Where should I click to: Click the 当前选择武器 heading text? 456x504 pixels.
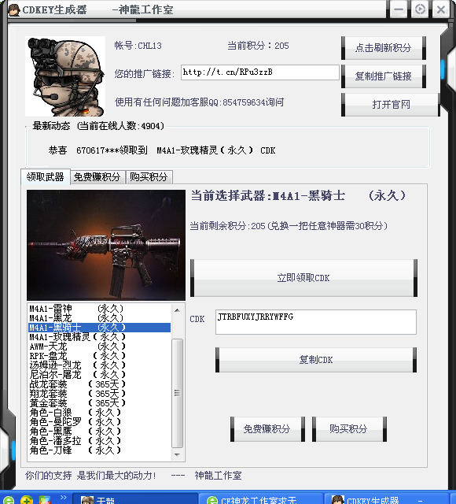click(299, 196)
